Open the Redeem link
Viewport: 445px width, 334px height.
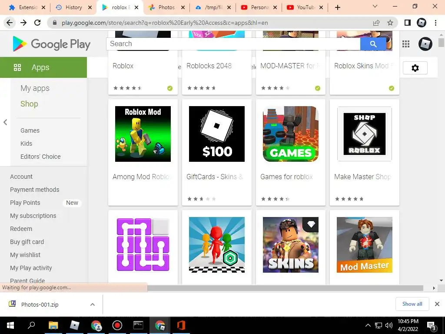point(21,229)
